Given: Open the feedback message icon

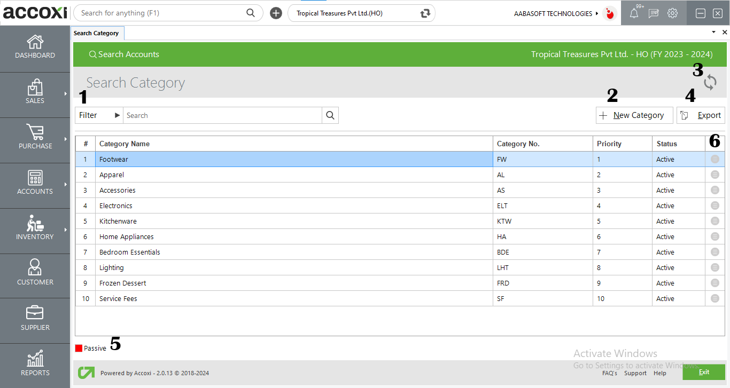Looking at the screenshot, I should [x=654, y=13].
